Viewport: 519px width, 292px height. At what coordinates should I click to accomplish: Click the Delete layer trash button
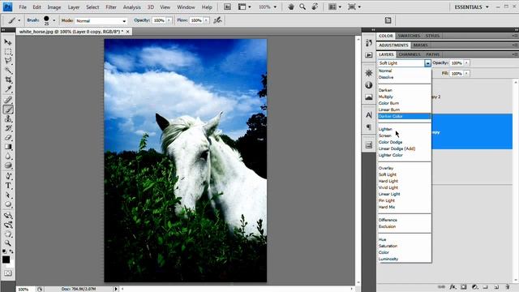tap(507, 286)
